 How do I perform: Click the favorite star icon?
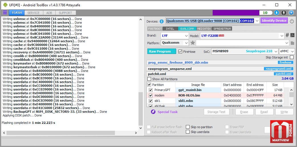193,43
